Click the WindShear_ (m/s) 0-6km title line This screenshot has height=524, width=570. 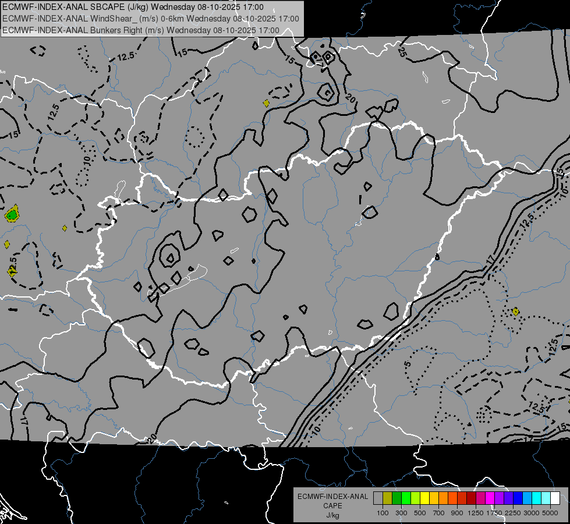click(x=150, y=19)
